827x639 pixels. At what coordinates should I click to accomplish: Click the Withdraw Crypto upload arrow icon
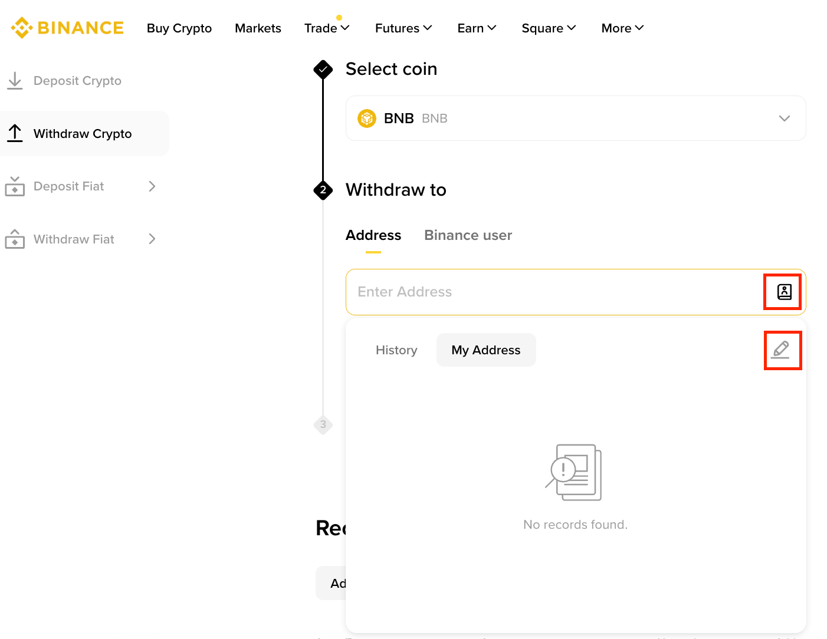15,133
